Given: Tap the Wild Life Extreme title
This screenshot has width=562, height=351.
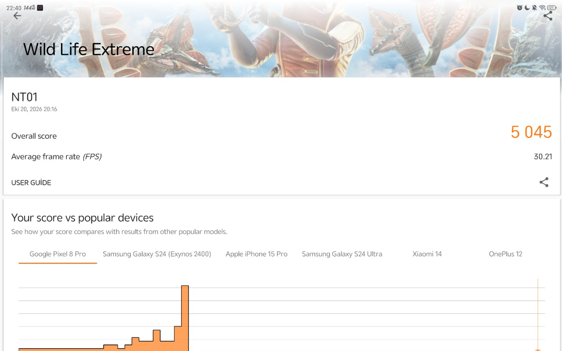Looking at the screenshot, I should [89, 49].
